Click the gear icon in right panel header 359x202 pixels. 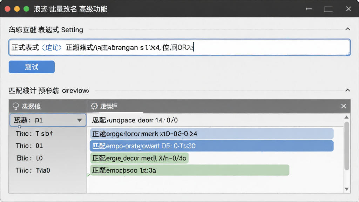(94, 106)
